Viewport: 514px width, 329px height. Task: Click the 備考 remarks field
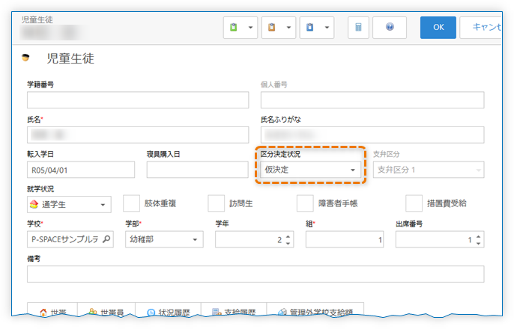(256, 274)
